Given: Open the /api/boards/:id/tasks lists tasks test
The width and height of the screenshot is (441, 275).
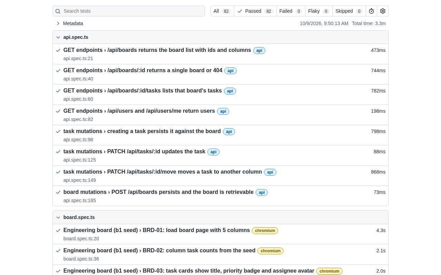Looking at the screenshot, I should (143, 91).
